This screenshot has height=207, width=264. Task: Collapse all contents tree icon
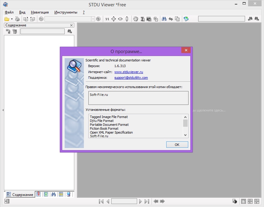pyautogui.click(x=15, y=31)
